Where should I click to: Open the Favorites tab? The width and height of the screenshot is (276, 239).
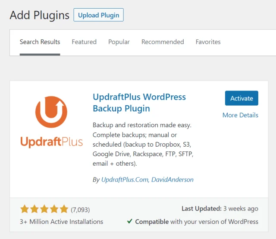click(208, 42)
